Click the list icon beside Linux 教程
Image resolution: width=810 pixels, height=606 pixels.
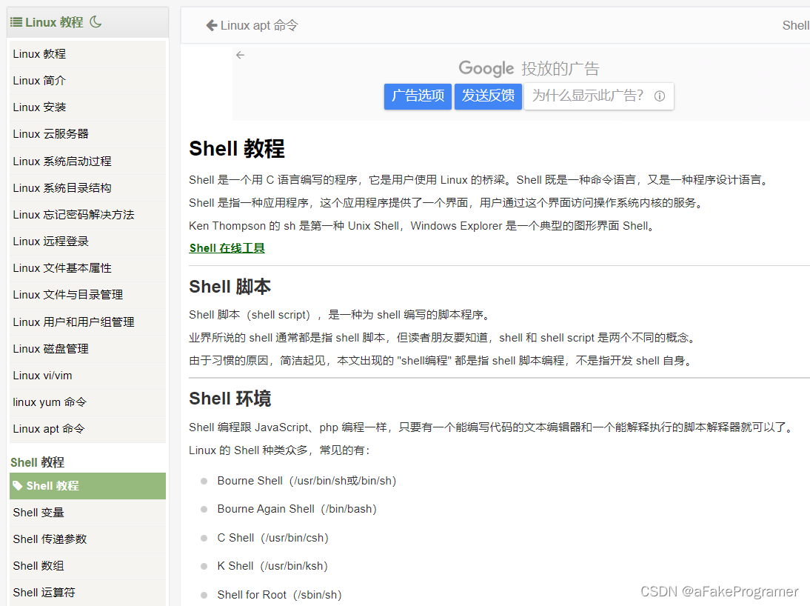point(16,21)
